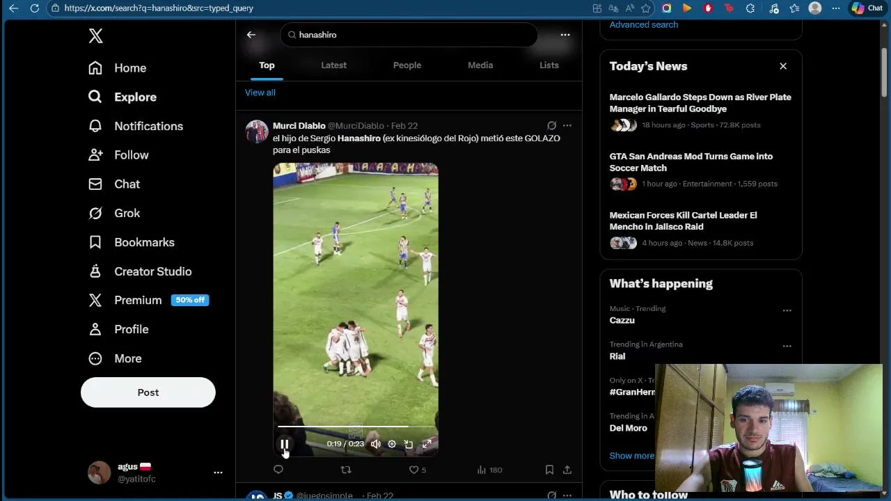Expand the More sidebar menu
The height and width of the screenshot is (501, 891).
(x=115, y=358)
